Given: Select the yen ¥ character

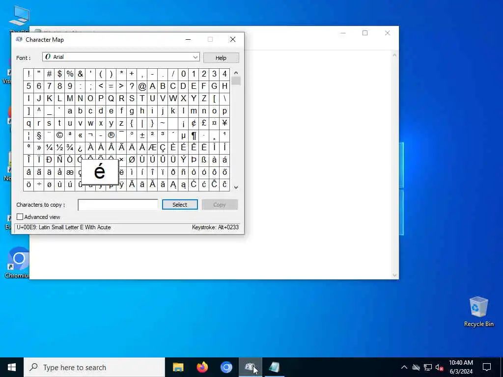Looking at the screenshot, I should 224,123.
